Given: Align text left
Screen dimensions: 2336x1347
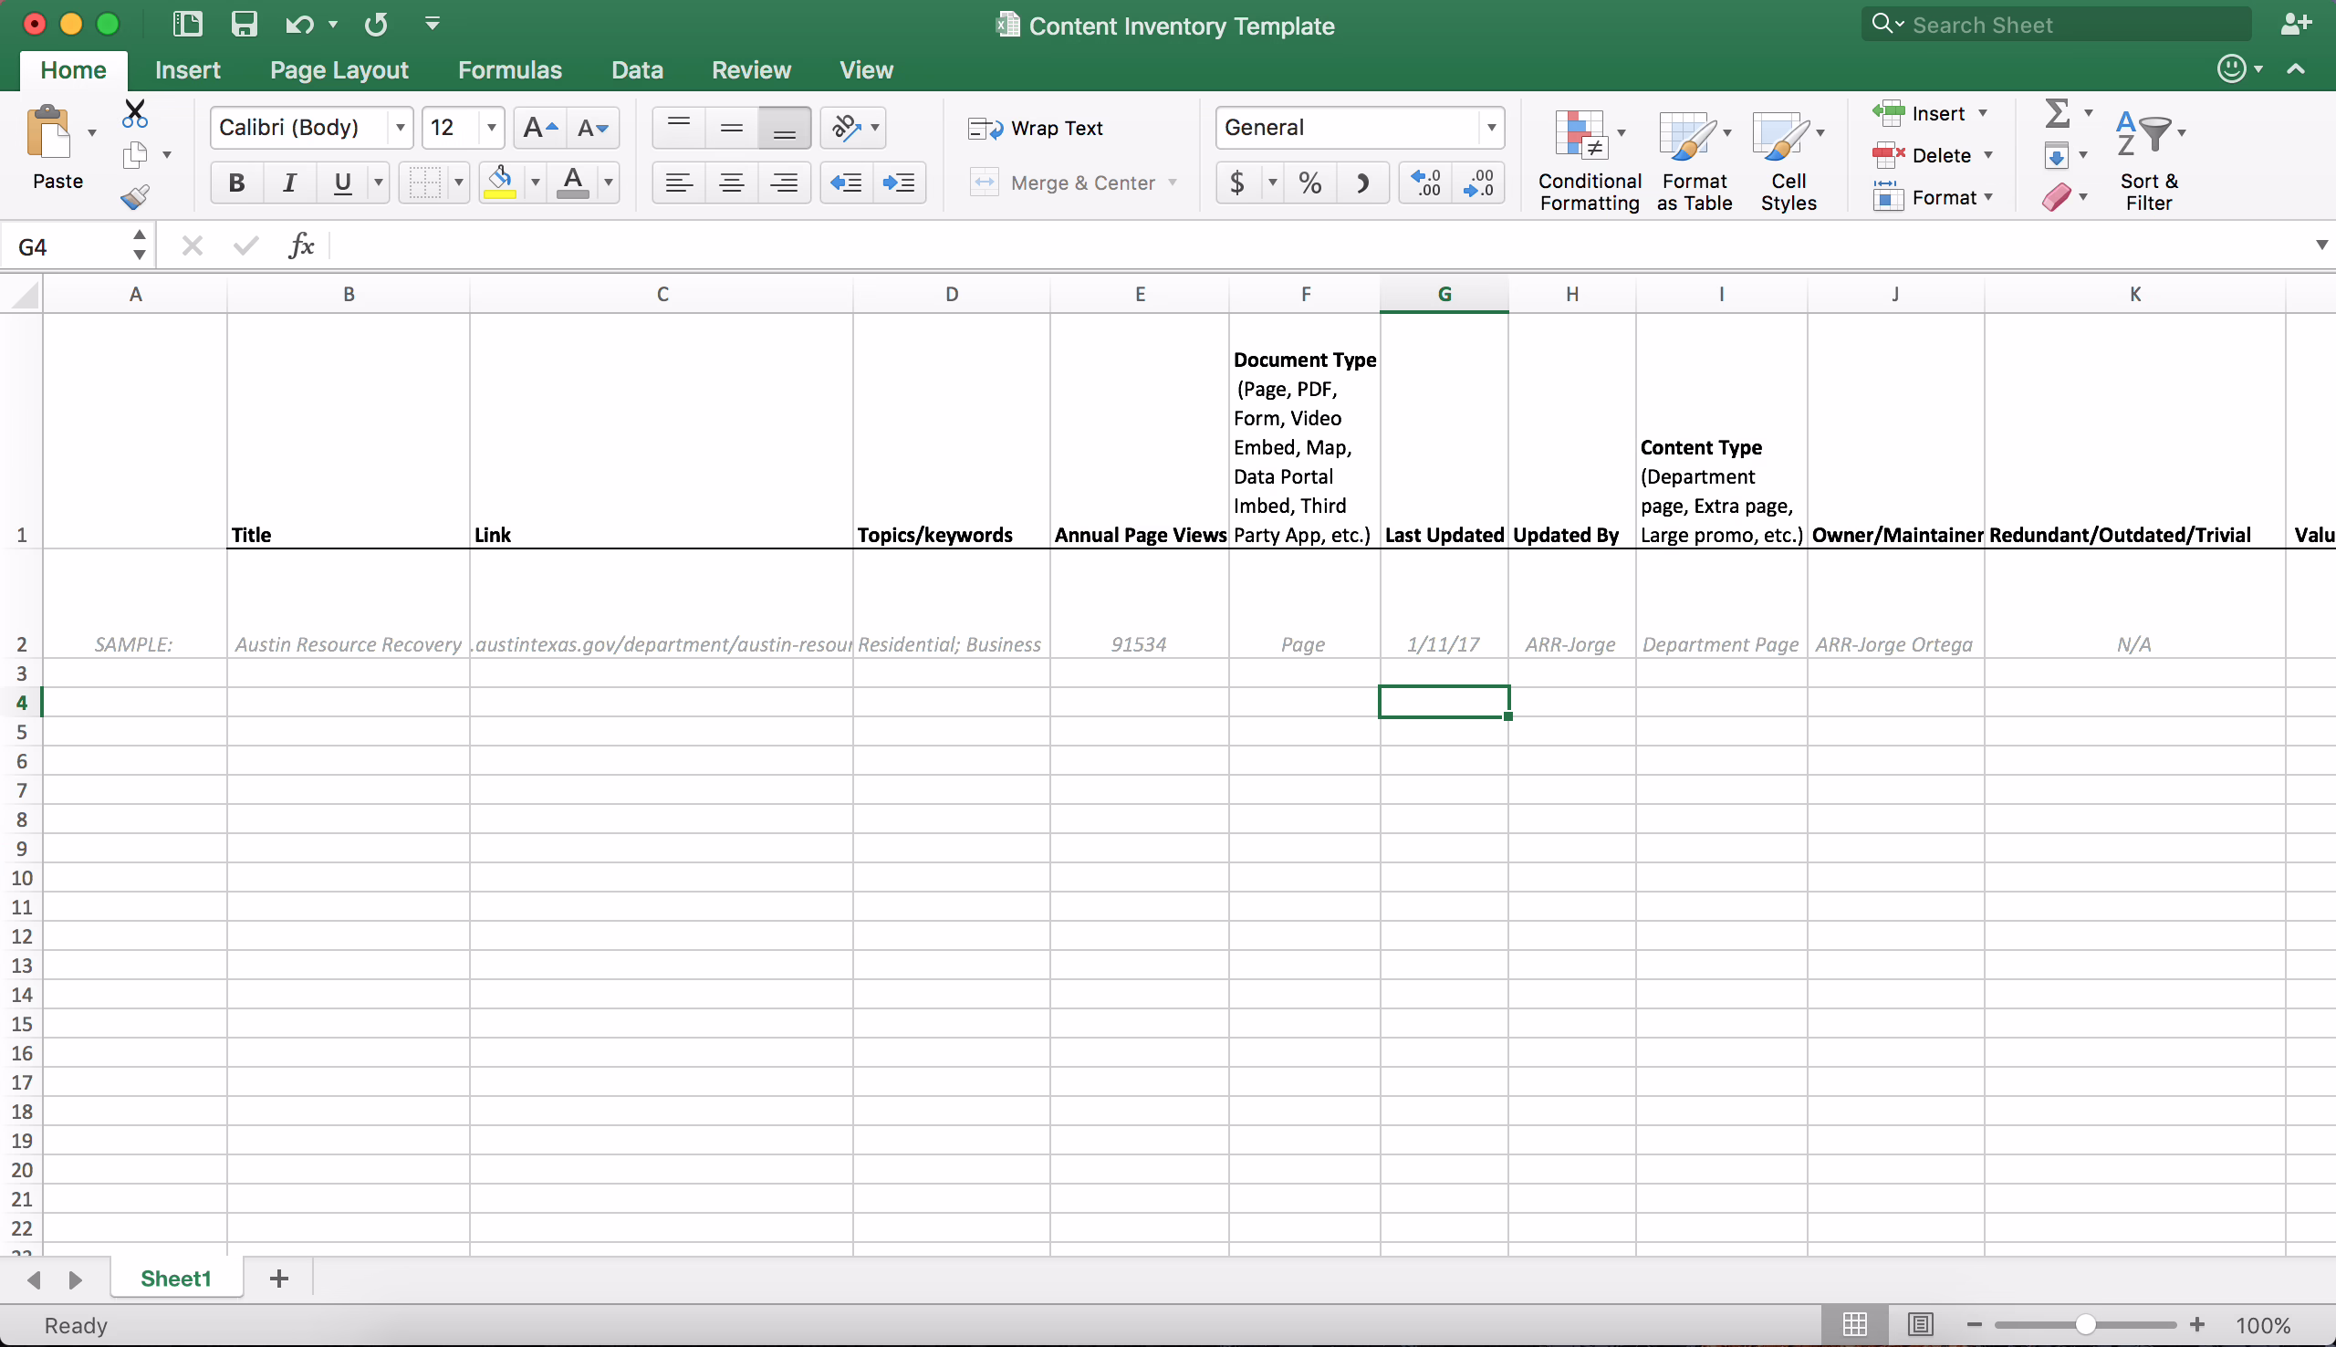Looking at the screenshot, I should coord(679,183).
